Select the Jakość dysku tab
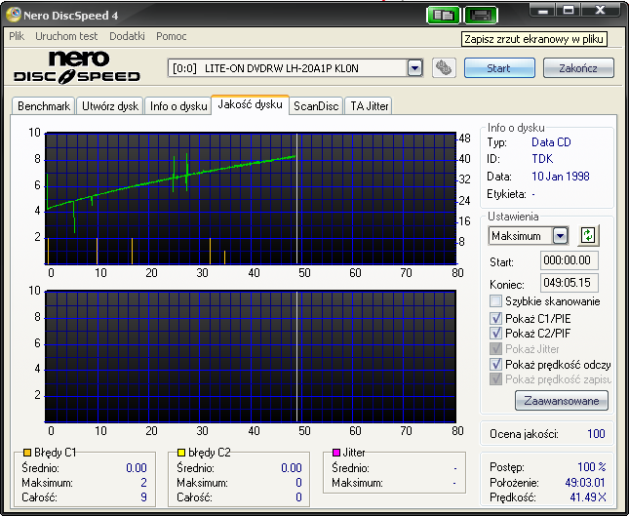 (250, 104)
